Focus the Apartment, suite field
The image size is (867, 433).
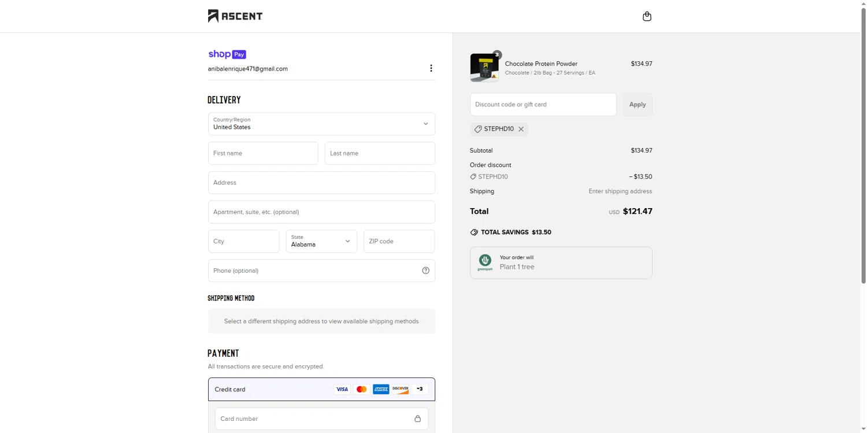point(321,212)
